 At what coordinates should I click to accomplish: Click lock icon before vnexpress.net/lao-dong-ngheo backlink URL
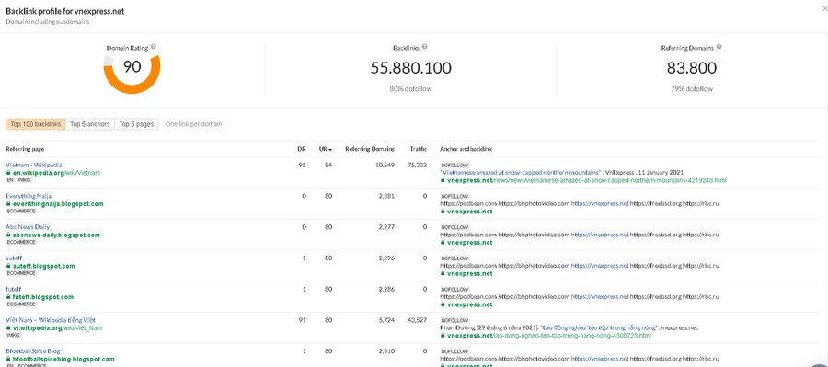click(443, 336)
